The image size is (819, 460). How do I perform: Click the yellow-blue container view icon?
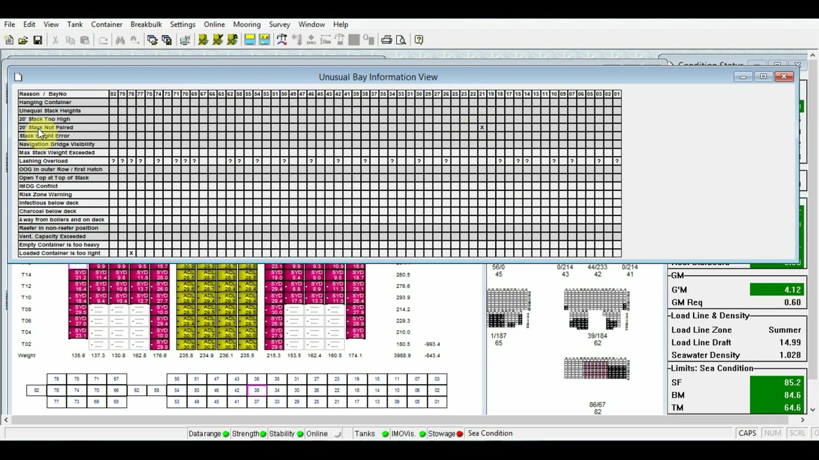point(264,40)
